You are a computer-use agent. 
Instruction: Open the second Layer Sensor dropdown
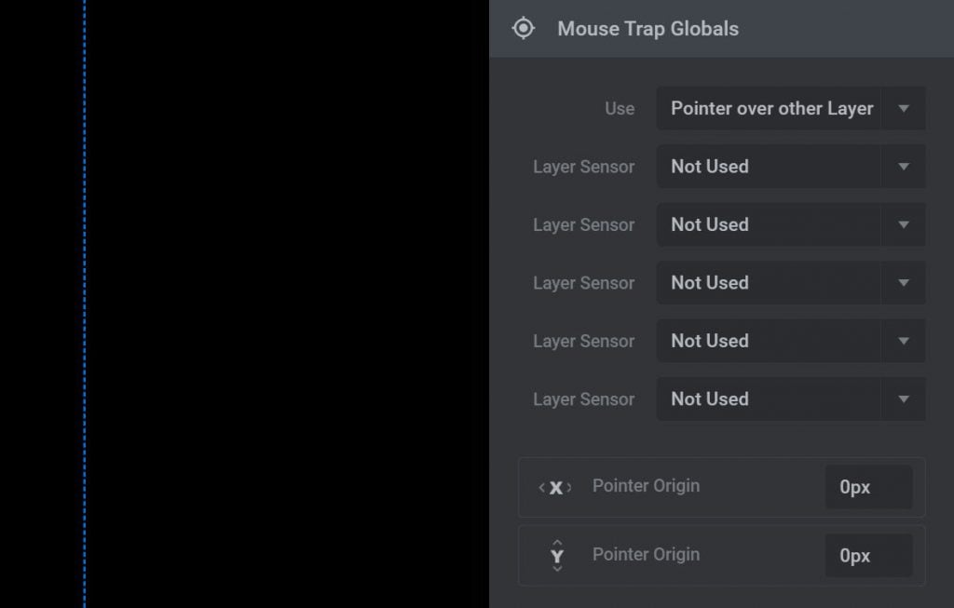click(x=902, y=224)
